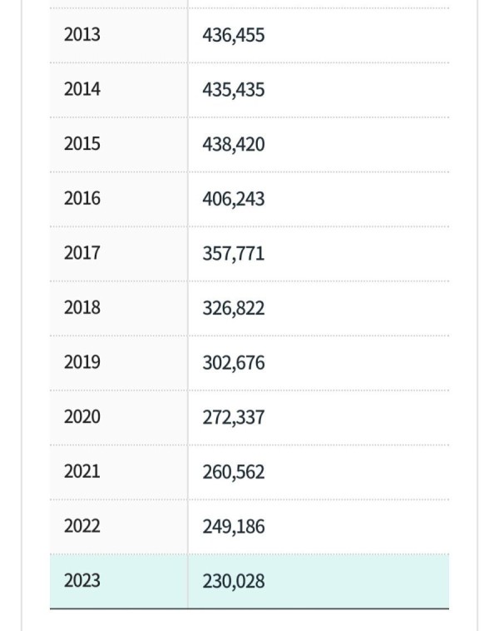
Task: Click the highlighted value 230,028
Action: pos(234,581)
